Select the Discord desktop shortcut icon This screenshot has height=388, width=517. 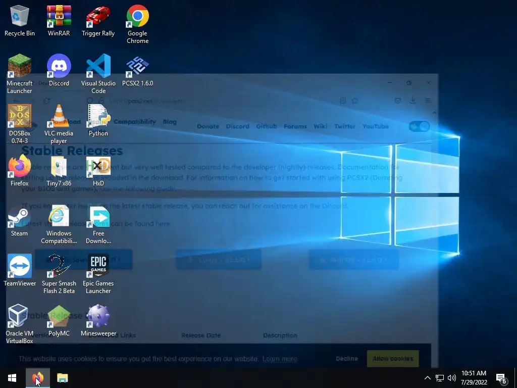pyautogui.click(x=59, y=70)
